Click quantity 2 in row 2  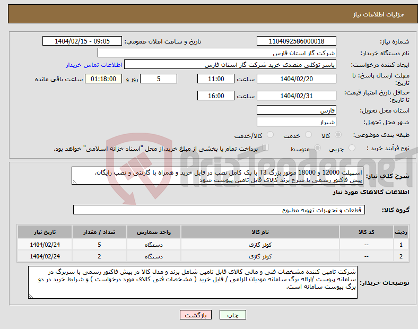pos(99,256)
